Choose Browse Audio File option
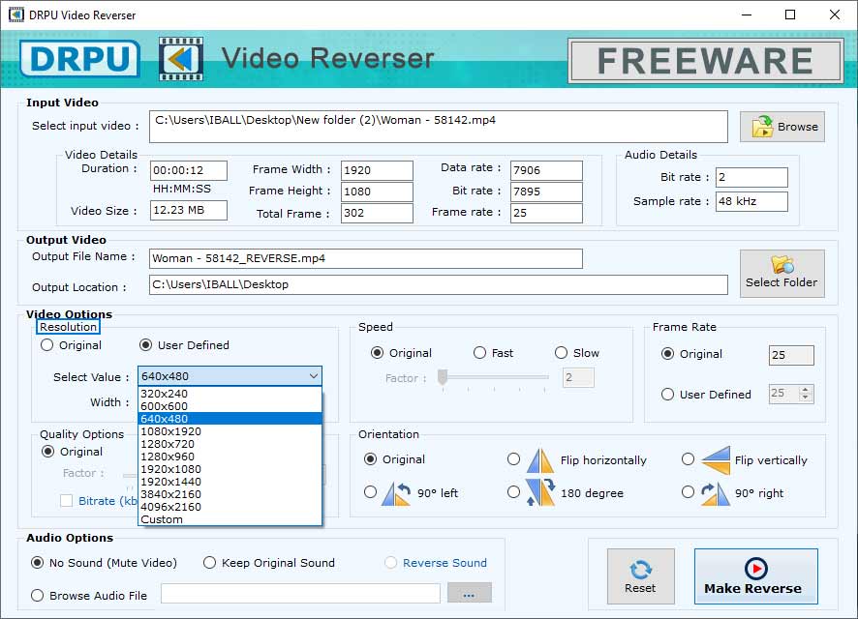The height and width of the screenshot is (619, 858). click(x=37, y=596)
